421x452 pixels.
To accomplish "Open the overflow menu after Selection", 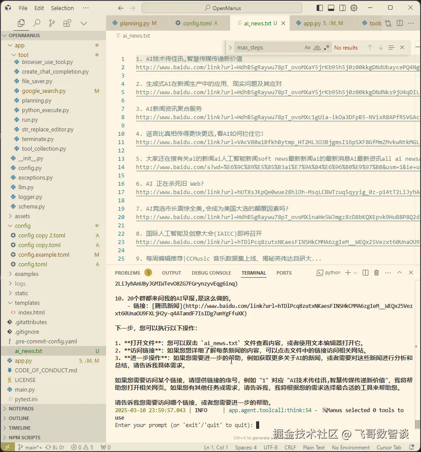I will click(86, 8).
